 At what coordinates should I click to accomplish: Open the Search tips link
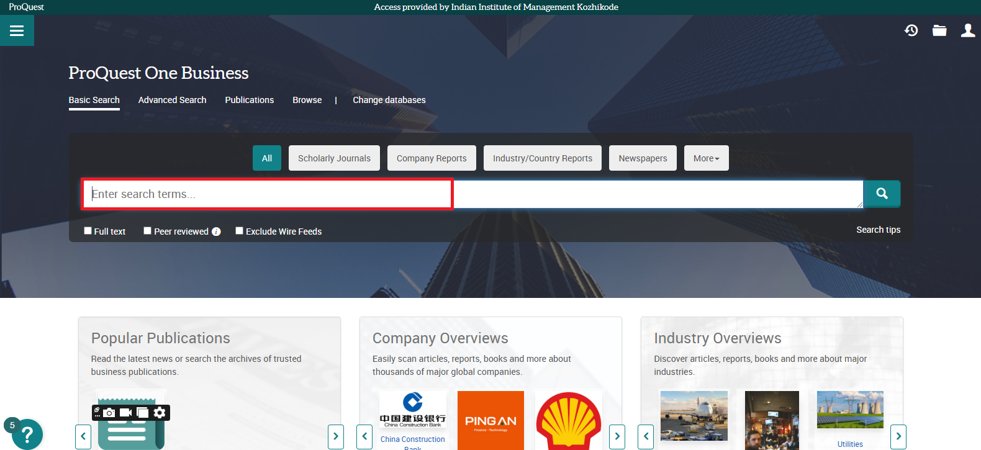click(x=878, y=230)
